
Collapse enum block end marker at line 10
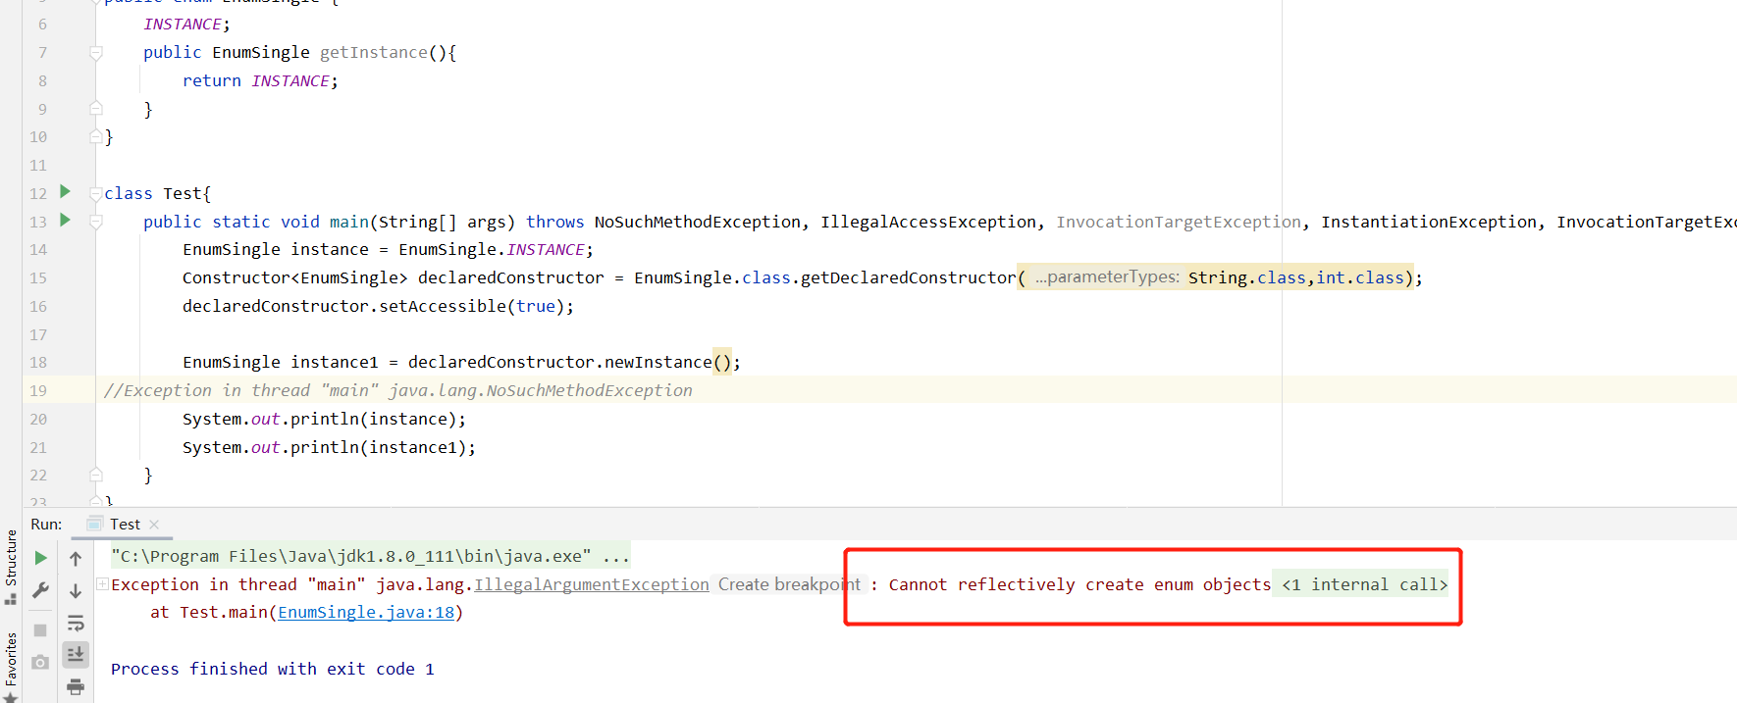96,136
